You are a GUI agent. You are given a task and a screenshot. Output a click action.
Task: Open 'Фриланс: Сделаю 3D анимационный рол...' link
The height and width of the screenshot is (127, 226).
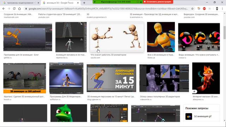[24, 97]
